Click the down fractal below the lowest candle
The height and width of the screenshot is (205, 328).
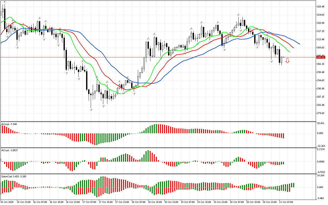pyautogui.click(x=91, y=110)
